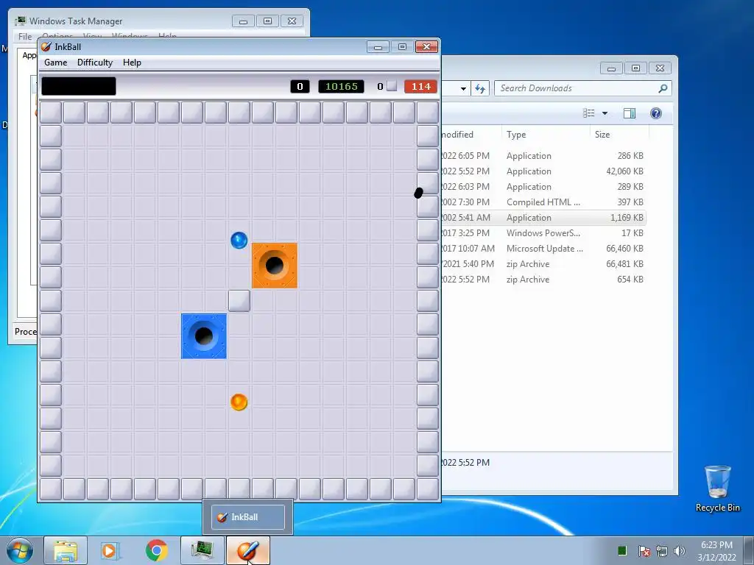Open the Game menu in InkBall
This screenshot has width=754, height=565.
56,63
